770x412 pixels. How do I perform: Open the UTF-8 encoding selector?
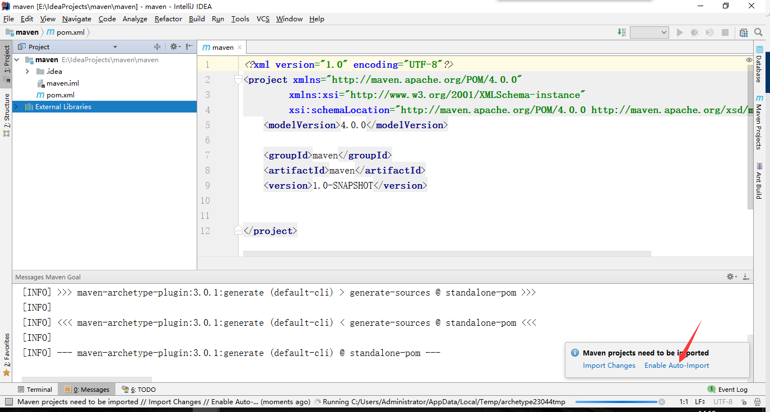click(x=723, y=402)
